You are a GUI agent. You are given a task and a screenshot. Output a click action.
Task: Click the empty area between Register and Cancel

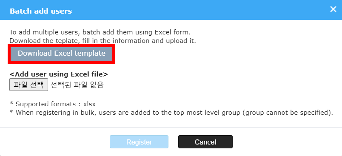(x=173, y=142)
